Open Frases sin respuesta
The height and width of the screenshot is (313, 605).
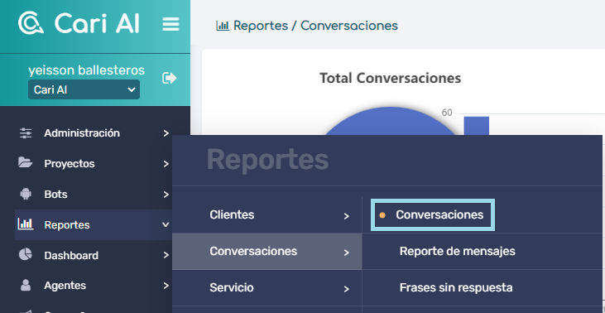(456, 288)
